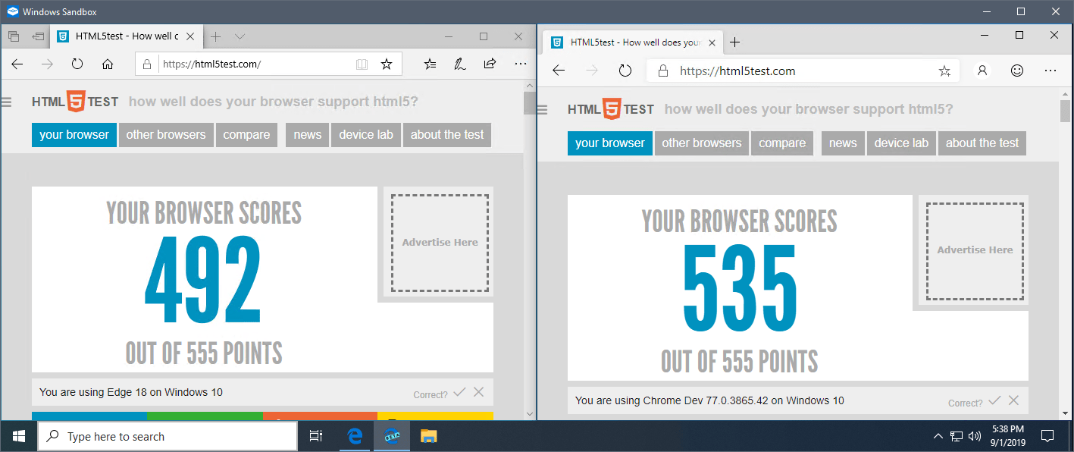
Task: Select 'other browsers' in the Edge page
Action: pyautogui.click(x=166, y=135)
